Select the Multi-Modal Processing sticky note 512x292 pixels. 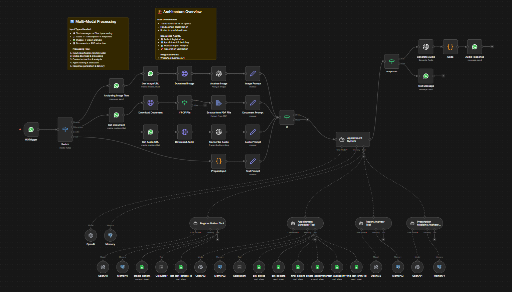[98, 44]
